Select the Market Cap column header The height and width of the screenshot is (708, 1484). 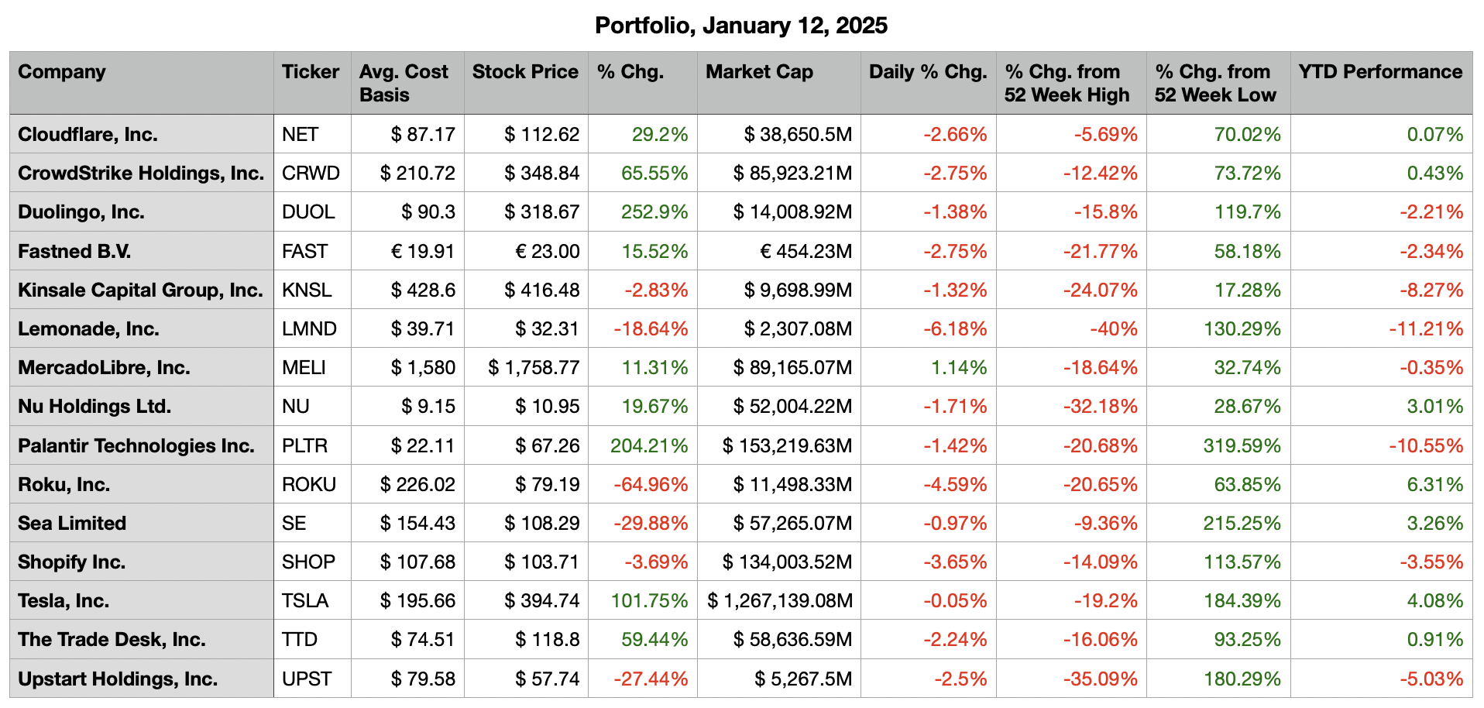point(759,72)
